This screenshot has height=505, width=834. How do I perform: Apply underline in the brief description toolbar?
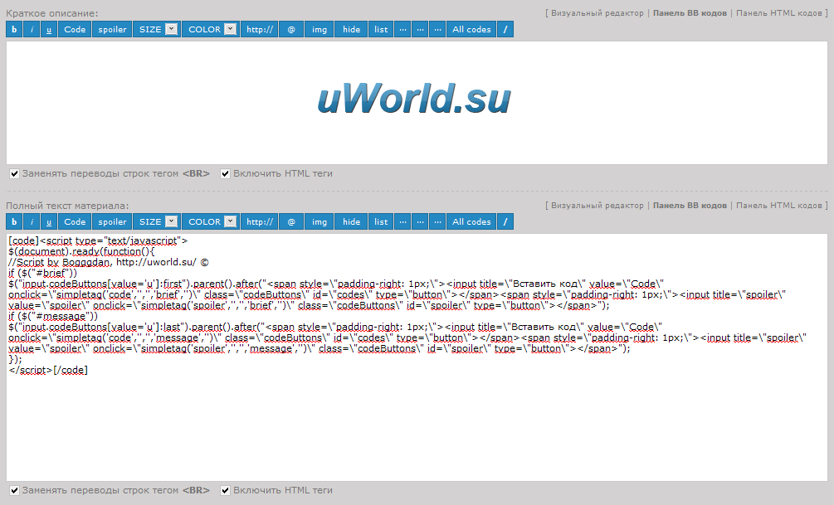click(x=48, y=29)
